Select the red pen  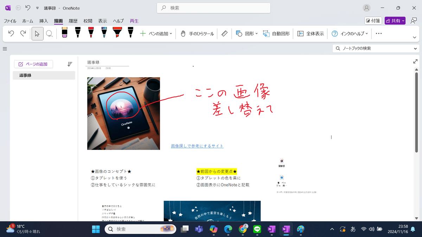tap(91, 33)
